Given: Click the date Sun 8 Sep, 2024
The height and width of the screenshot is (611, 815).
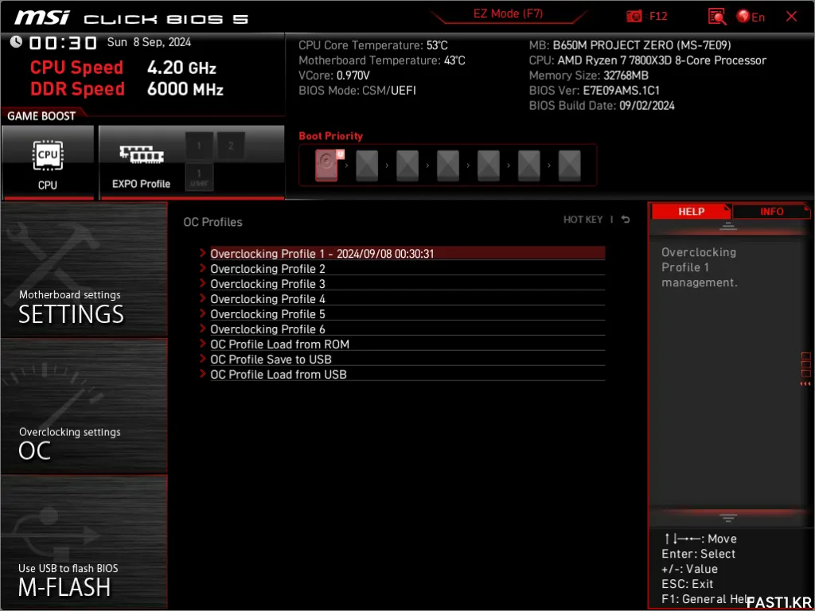Looking at the screenshot, I should point(149,42).
